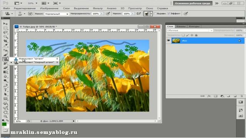Image resolution: width=246 pixels, height=138 pixels.
Task: Open the opacity slider arrow
Action: pos(102,14)
